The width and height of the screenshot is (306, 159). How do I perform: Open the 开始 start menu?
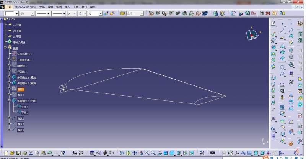(9, 7)
